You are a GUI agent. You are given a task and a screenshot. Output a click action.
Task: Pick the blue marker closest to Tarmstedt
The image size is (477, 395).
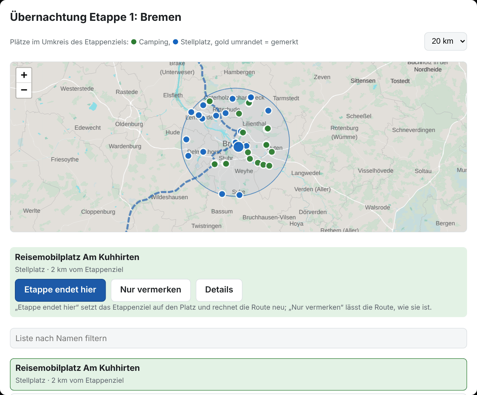[268, 110]
